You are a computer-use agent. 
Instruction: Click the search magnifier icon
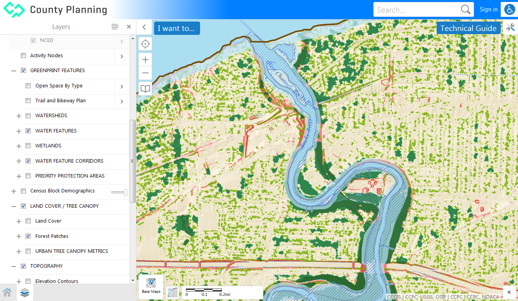tap(466, 10)
